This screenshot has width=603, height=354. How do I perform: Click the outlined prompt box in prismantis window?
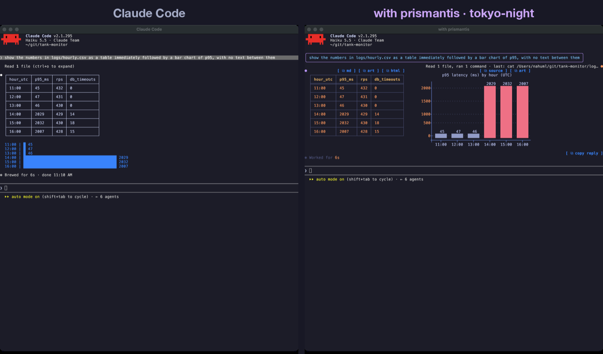tap(444, 58)
